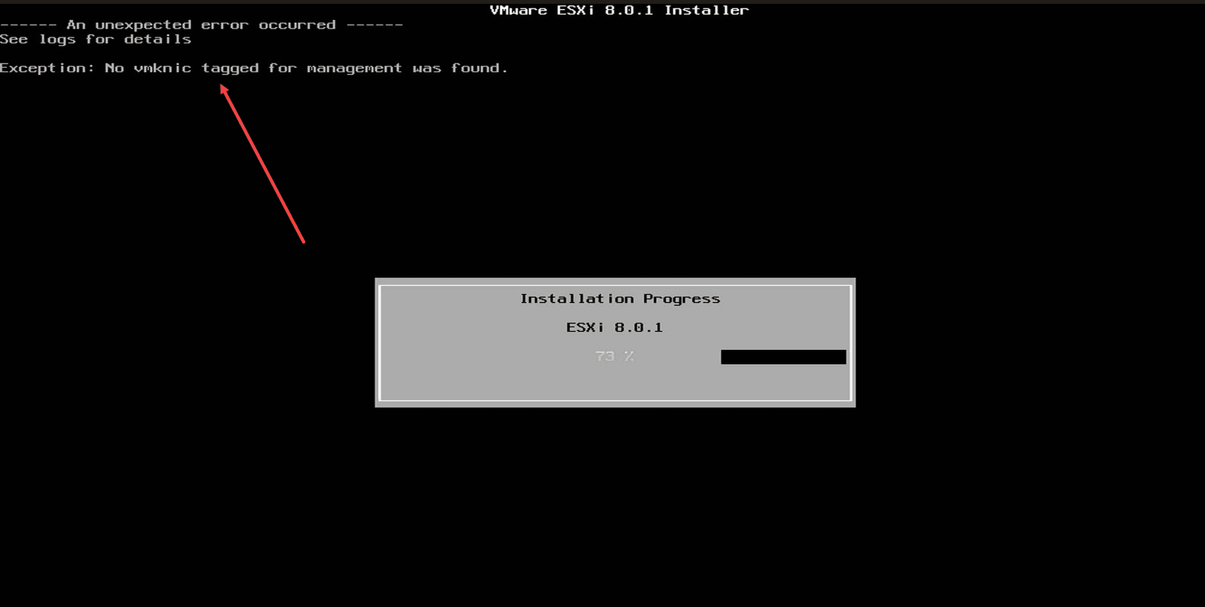Click the "Installation Progress" dialog heading

[620, 299]
